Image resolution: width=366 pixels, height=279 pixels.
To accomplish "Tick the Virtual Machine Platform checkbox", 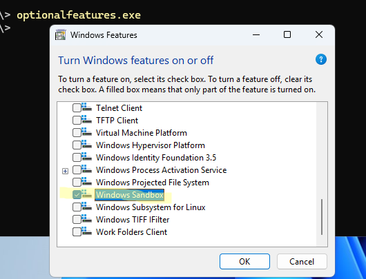I will pyautogui.click(x=77, y=133).
